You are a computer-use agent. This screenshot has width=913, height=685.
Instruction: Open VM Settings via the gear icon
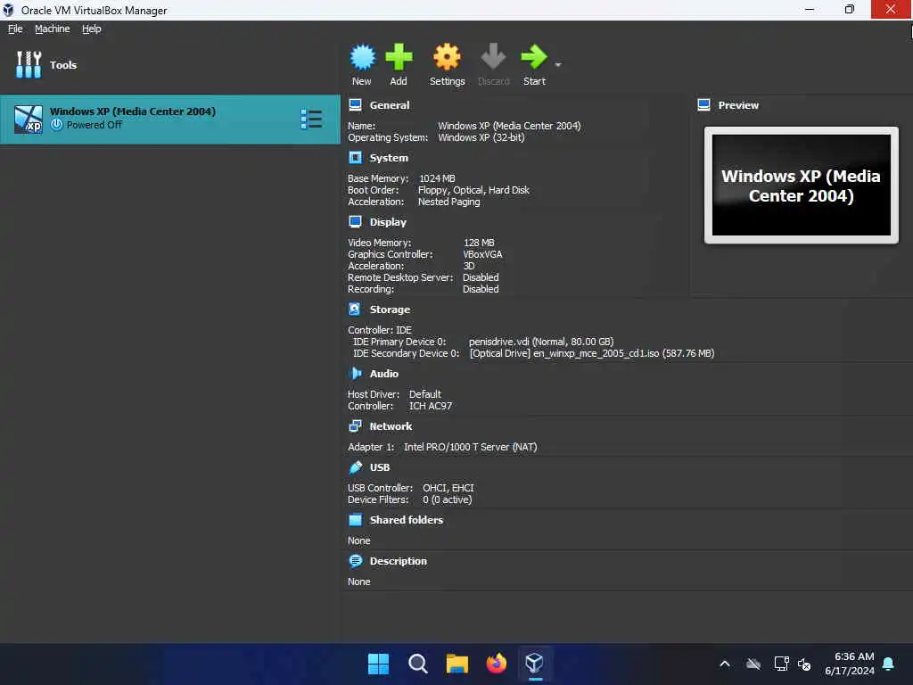click(x=447, y=57)
